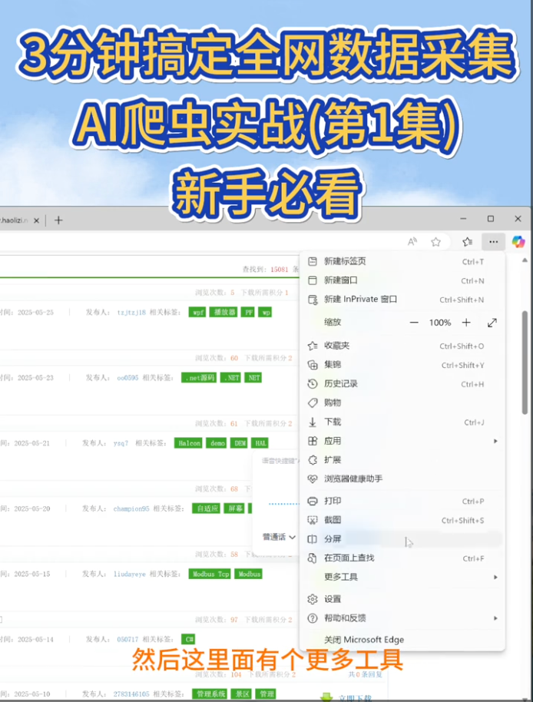Click the 购物 tag icon entry

click(x=402, y=403)
